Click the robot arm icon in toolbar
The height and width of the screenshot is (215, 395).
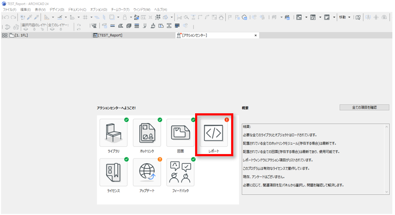[x=136, y=17]
